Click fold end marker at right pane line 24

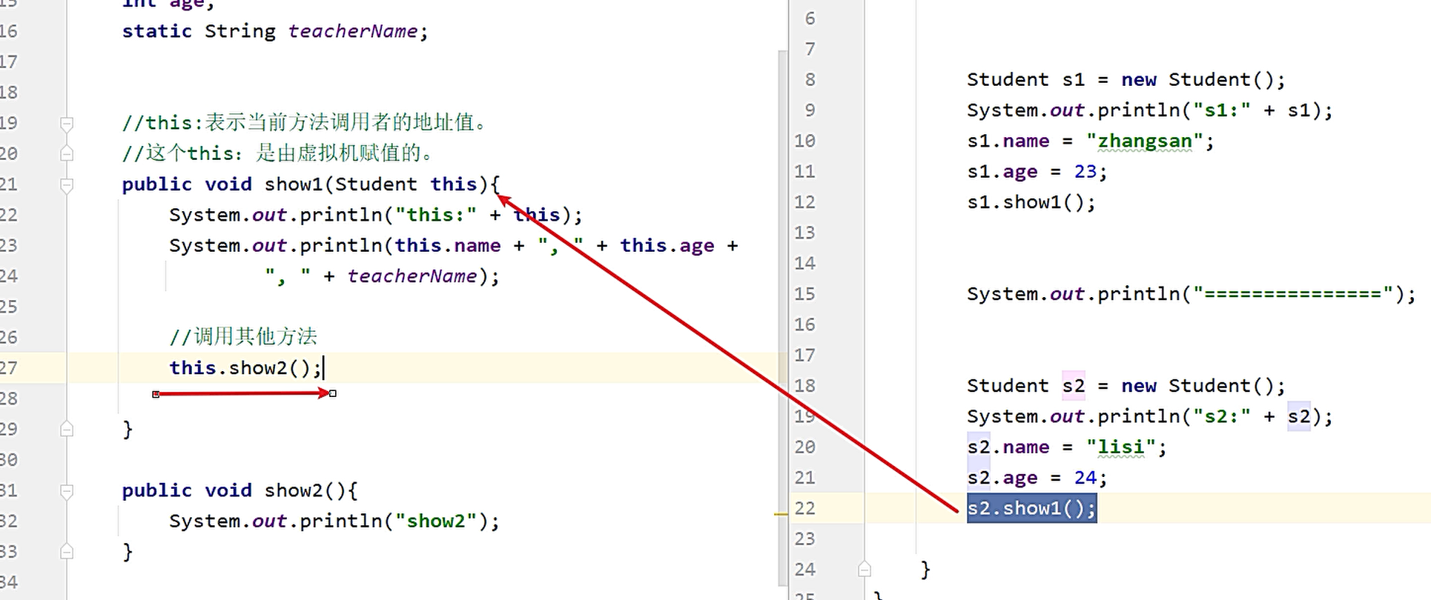(x=865, y=569)
